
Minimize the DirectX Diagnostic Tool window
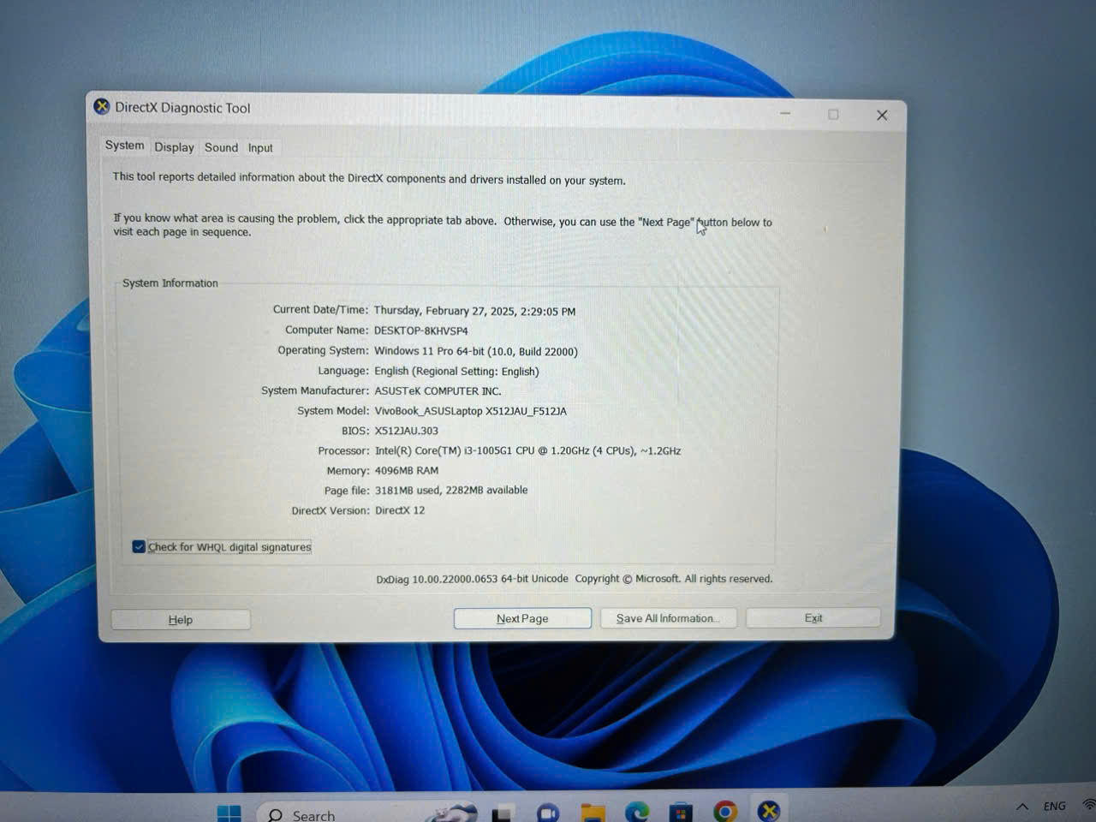pos(785,114)
